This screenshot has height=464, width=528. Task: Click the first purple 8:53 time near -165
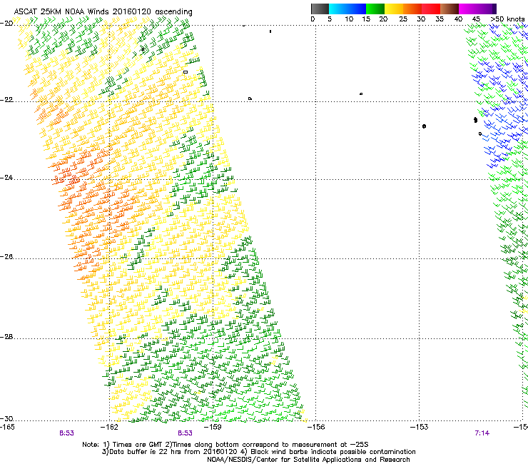click(x=66, y=433)
